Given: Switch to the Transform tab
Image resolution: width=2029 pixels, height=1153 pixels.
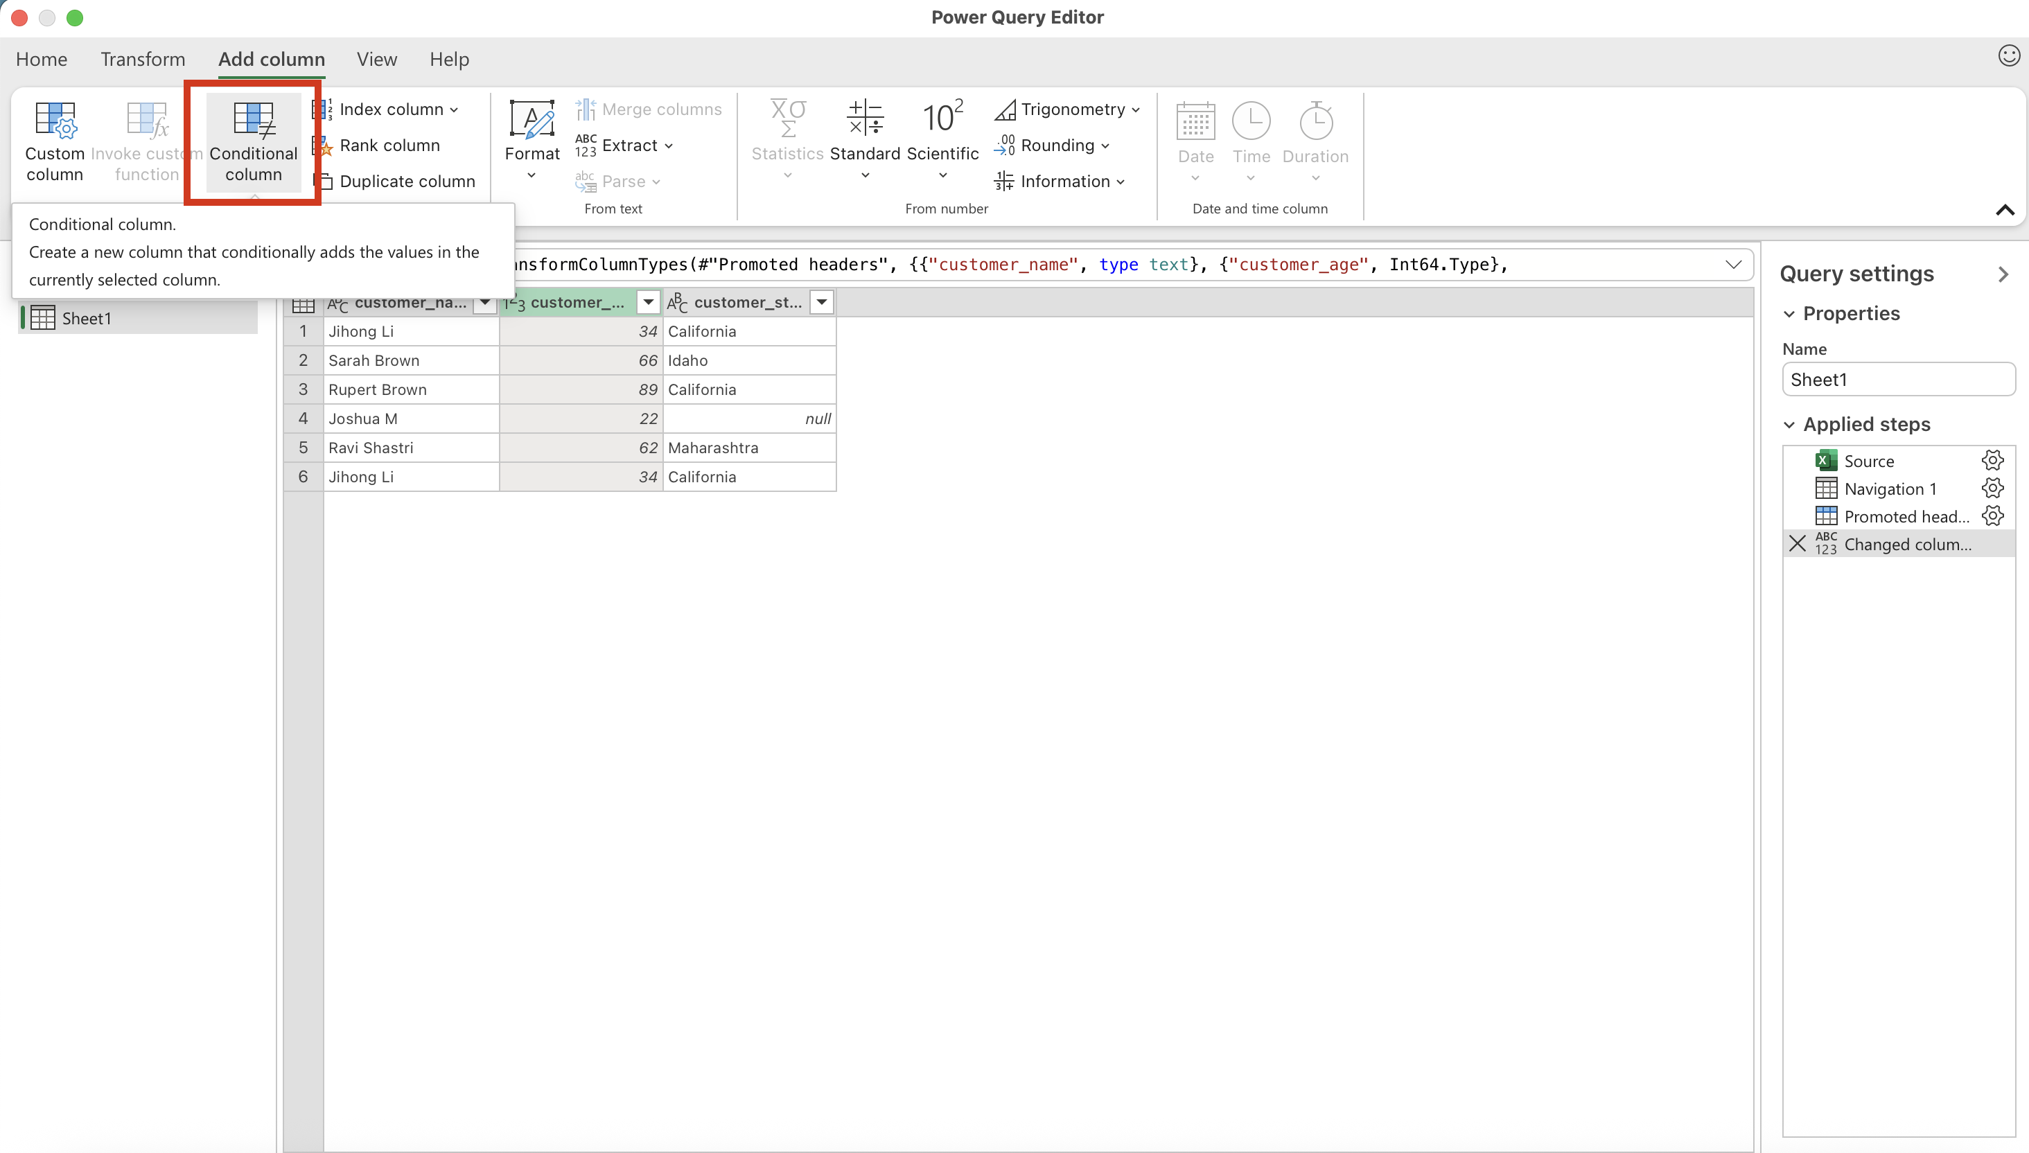Looking at the screenshot, I should 143,60.
